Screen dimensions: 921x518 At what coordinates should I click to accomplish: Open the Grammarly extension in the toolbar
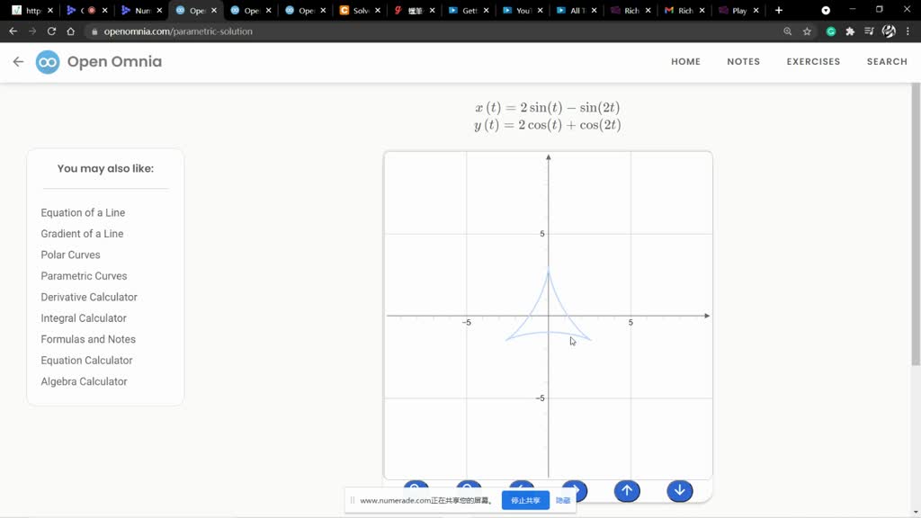[830, 31]
